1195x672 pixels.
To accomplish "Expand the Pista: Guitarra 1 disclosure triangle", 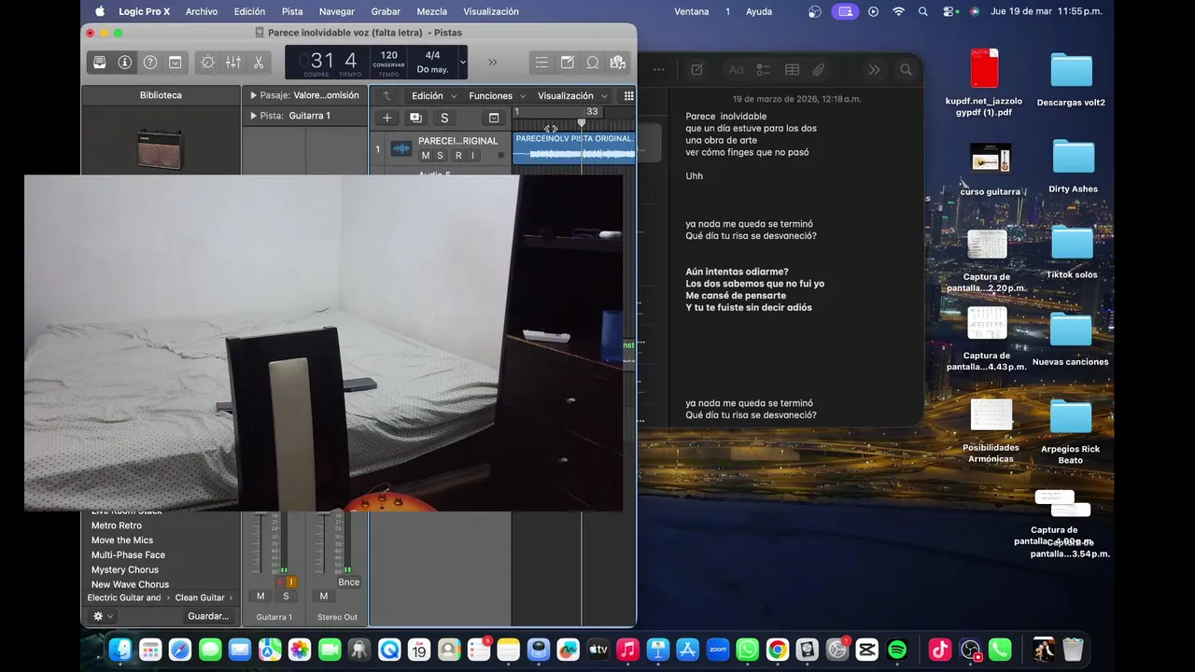I will (x=253, y=116).
